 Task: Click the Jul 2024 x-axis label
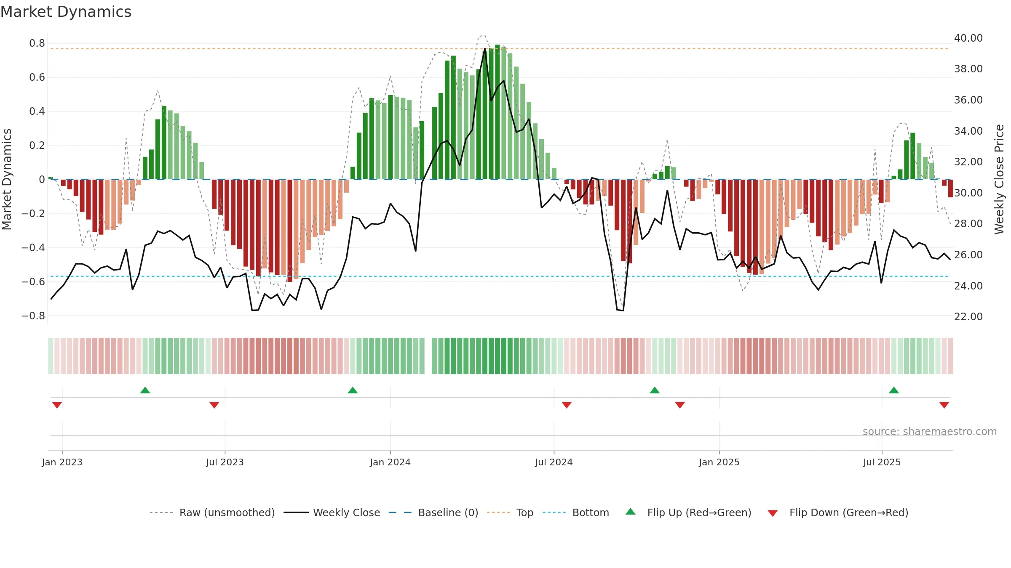click(x=554, y=462)
